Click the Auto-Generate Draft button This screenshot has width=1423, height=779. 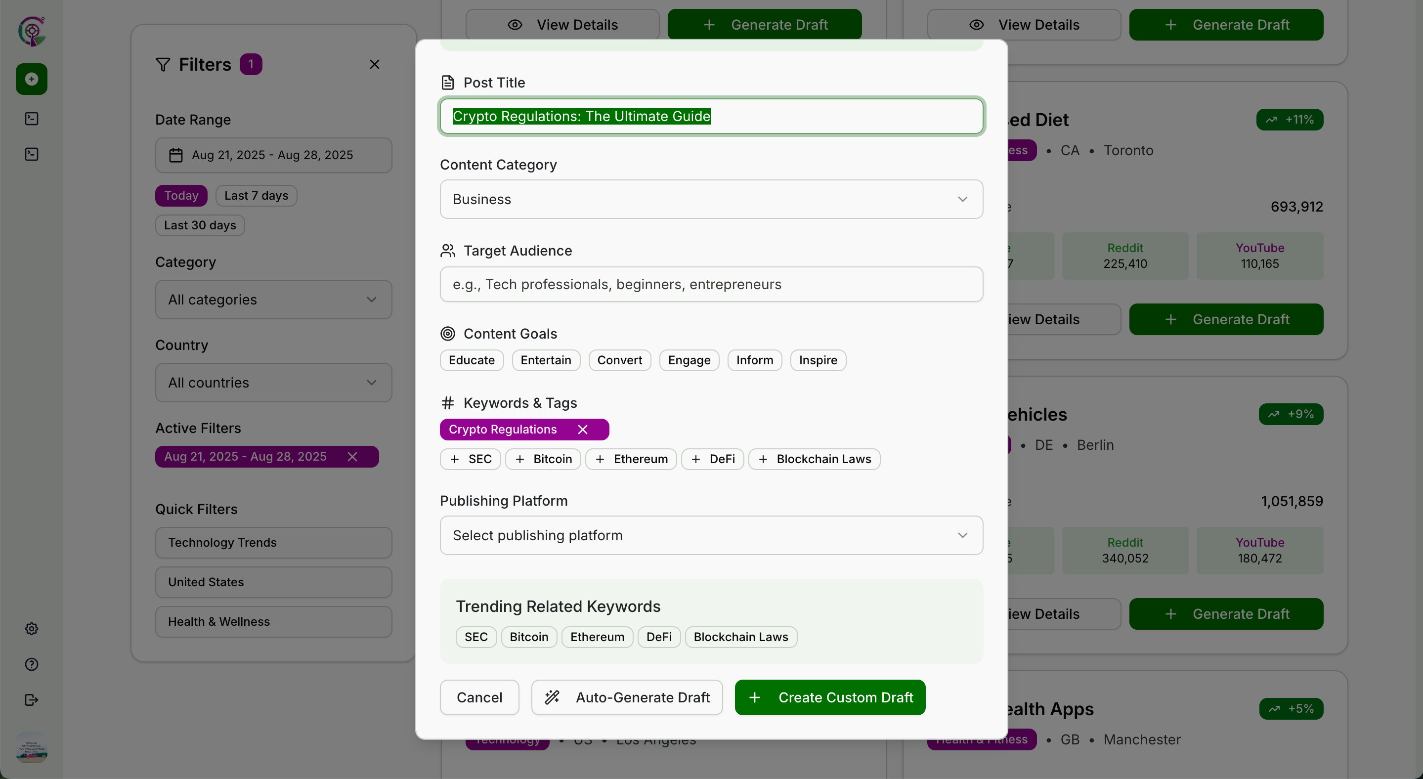627,697
